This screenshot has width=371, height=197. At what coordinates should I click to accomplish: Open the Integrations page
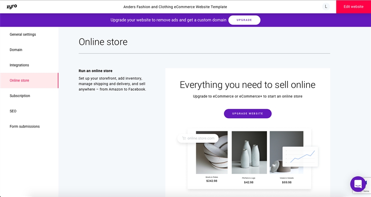(19, 65)
